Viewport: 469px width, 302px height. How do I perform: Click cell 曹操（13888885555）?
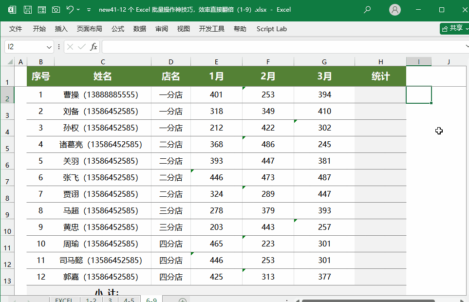[103, 95]
